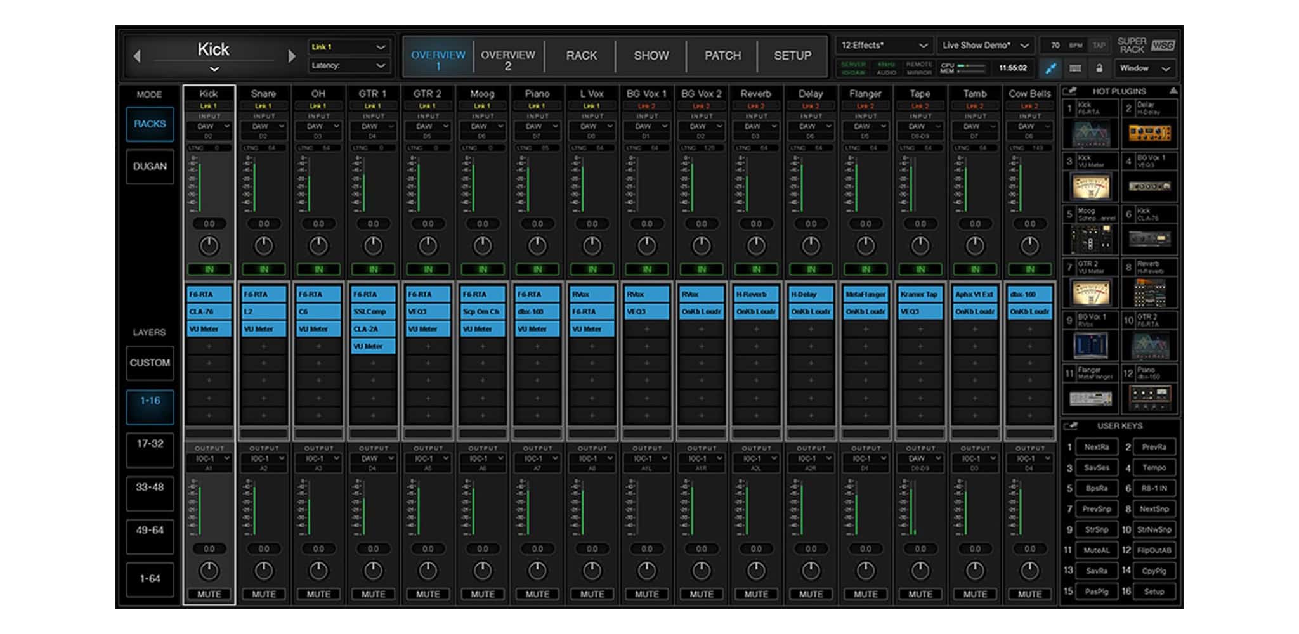The height and width of the screenshot is (634, 1299).
Task: Open the Live Show Demo session dropdown
Action: click(986, 45)
